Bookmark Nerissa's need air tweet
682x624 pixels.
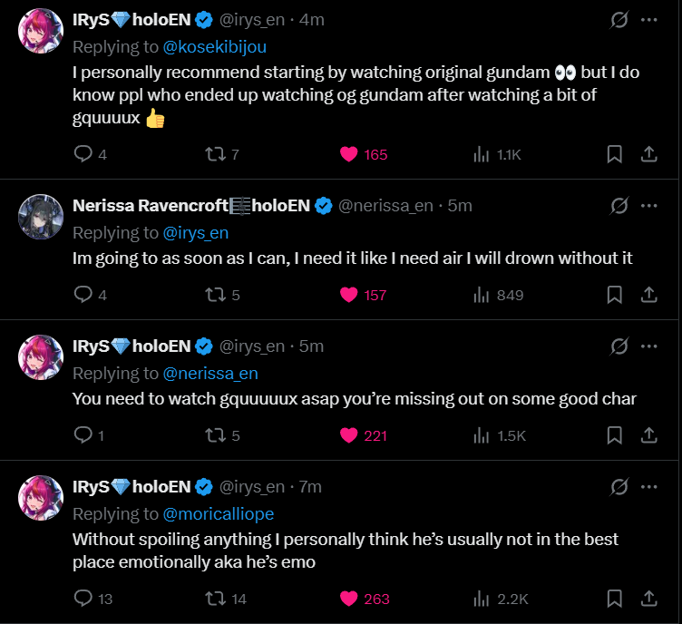pyautogui.click(x=614, y=295)
